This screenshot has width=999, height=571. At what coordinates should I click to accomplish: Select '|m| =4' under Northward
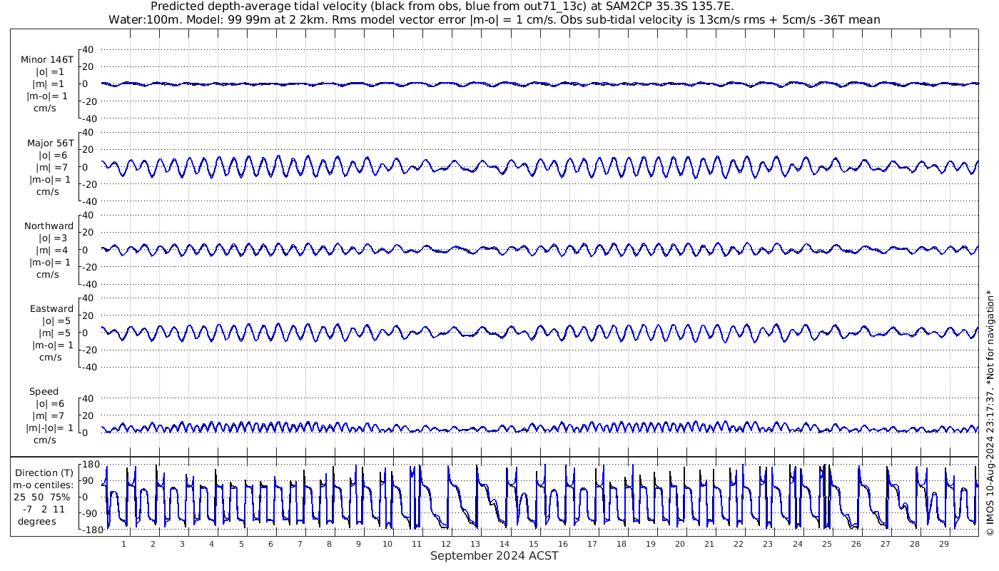[51, 250]
